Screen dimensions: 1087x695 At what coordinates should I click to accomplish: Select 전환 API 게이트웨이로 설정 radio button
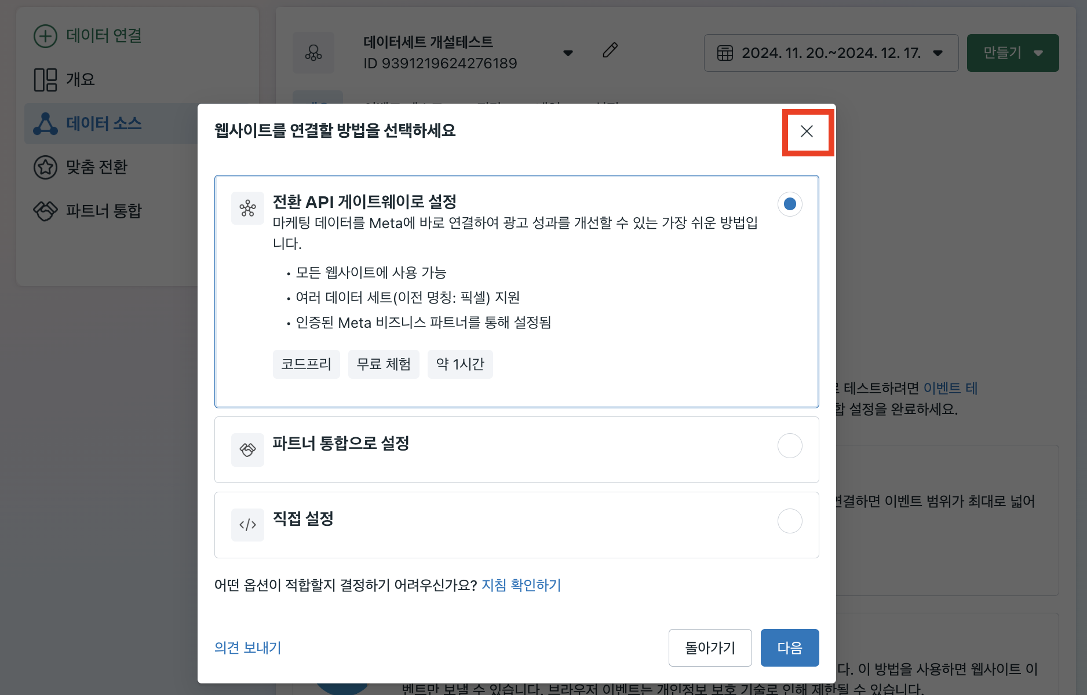coord(790,204)
